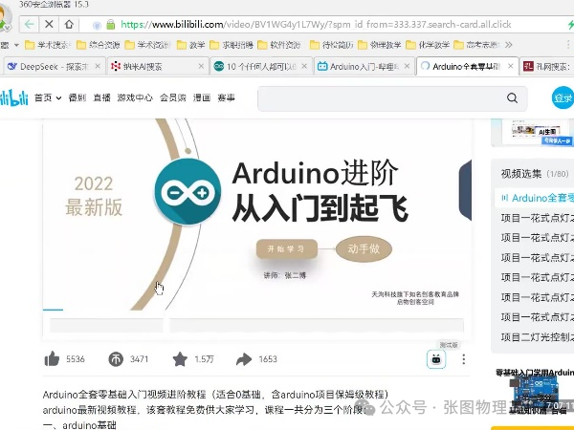The height and width of the screenshot is (430, 574).
Task: Click the bilibili logo
Action: click(13, 97)
